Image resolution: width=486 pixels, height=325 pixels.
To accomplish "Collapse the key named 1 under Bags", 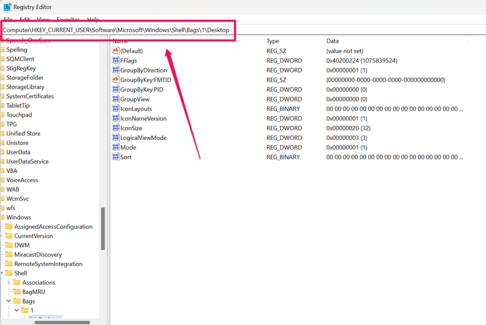I will point(16,310).
